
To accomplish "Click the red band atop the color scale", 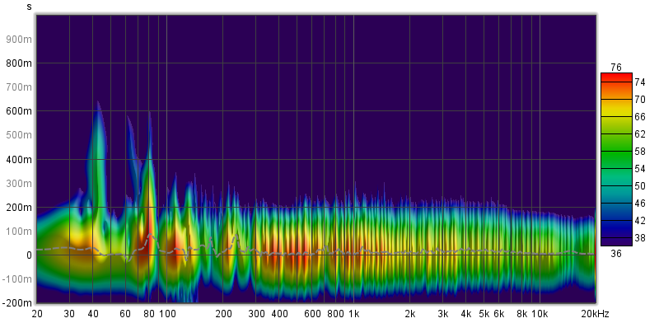I will click(616, 77).
